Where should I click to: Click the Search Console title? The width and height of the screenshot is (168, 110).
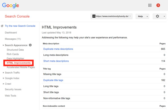tap(17, 17)
